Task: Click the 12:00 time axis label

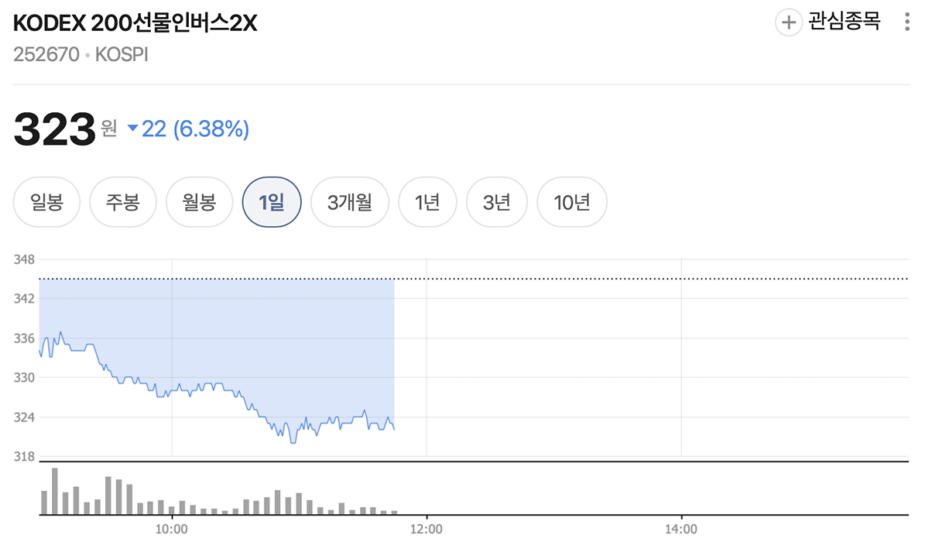Action: 426,530
